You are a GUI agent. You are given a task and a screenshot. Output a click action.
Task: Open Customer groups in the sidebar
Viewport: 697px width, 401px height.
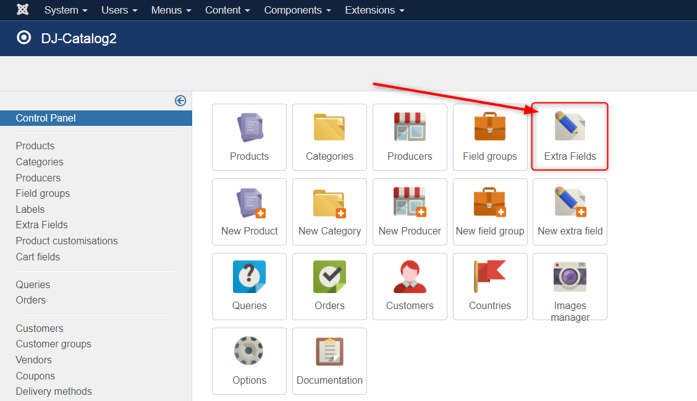[x=53, y=344]
